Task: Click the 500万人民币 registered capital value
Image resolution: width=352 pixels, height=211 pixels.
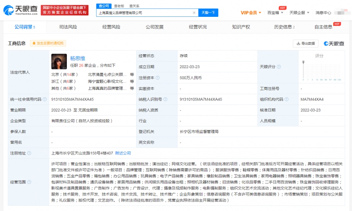Action: pos(190,78)
